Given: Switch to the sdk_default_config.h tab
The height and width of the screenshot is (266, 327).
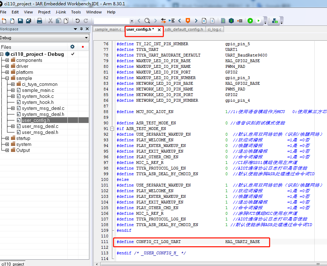Looking at the screenshot, I should tap(184, 29).
